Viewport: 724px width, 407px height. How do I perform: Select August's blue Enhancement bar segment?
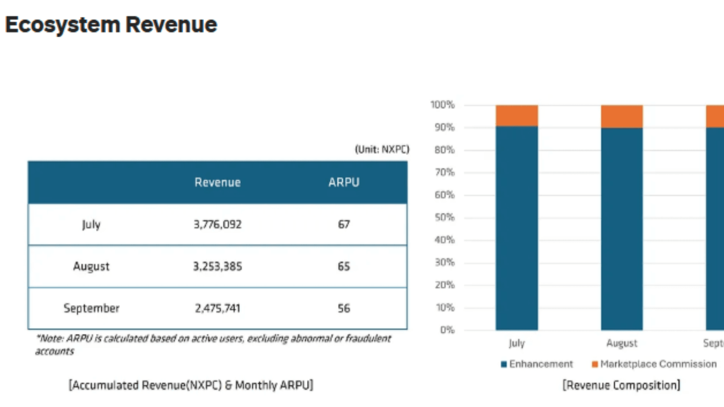tap(622, 229)
